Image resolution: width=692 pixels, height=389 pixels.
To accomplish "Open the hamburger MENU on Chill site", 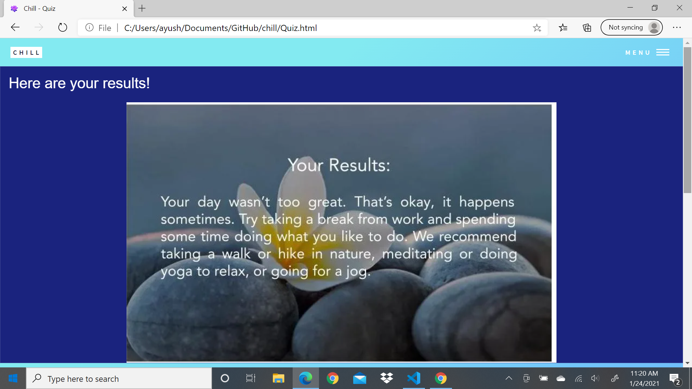I will [662, 53].
